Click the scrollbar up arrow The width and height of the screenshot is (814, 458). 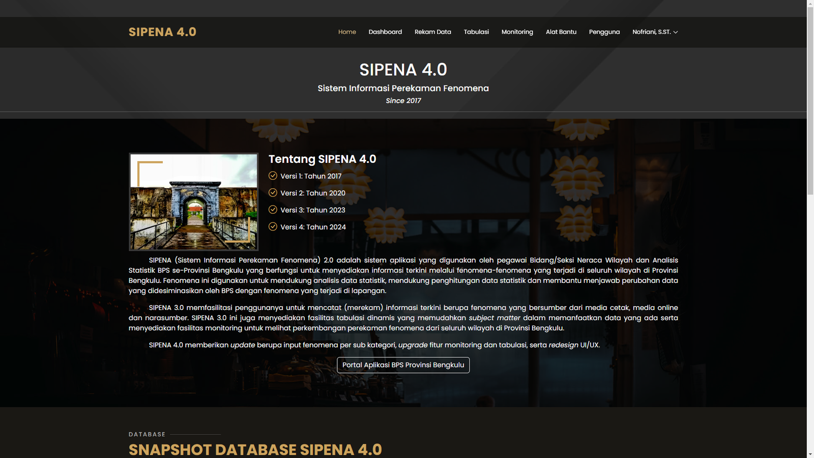point(810,4)
